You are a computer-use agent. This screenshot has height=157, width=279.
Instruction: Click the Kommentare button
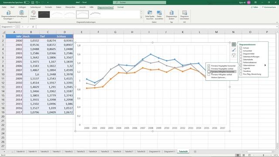point(269,7)
